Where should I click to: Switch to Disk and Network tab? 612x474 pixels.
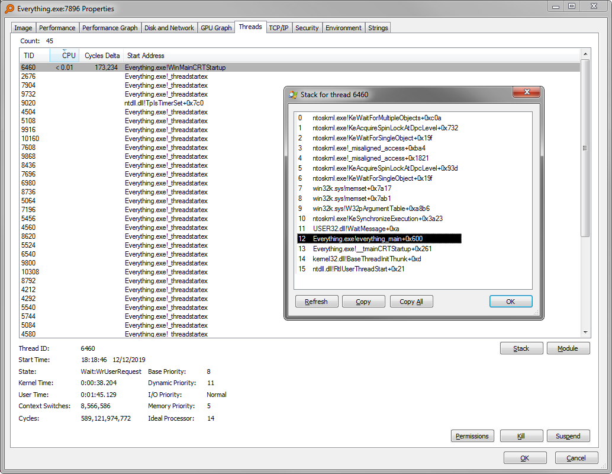(x=169, y=28)
